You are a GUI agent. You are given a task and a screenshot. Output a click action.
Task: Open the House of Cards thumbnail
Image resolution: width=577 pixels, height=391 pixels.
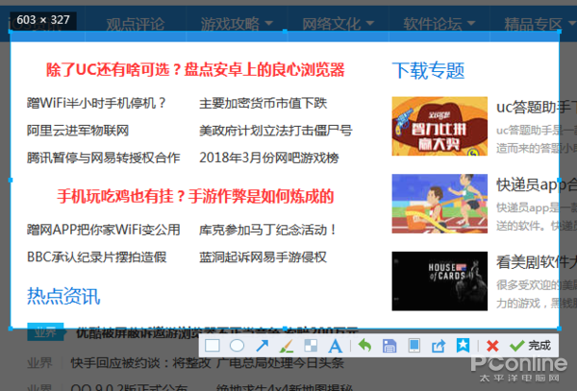pos(439,281)
